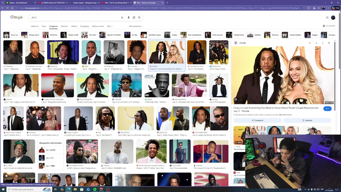
Task: Open the Mail app from the taskbar
Action: click(x=88, y=189)
